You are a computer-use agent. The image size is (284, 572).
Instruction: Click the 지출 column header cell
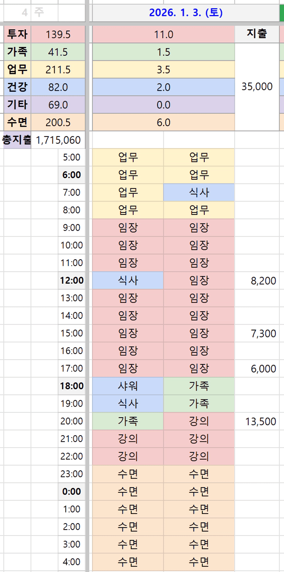click(x=257, y=34)
